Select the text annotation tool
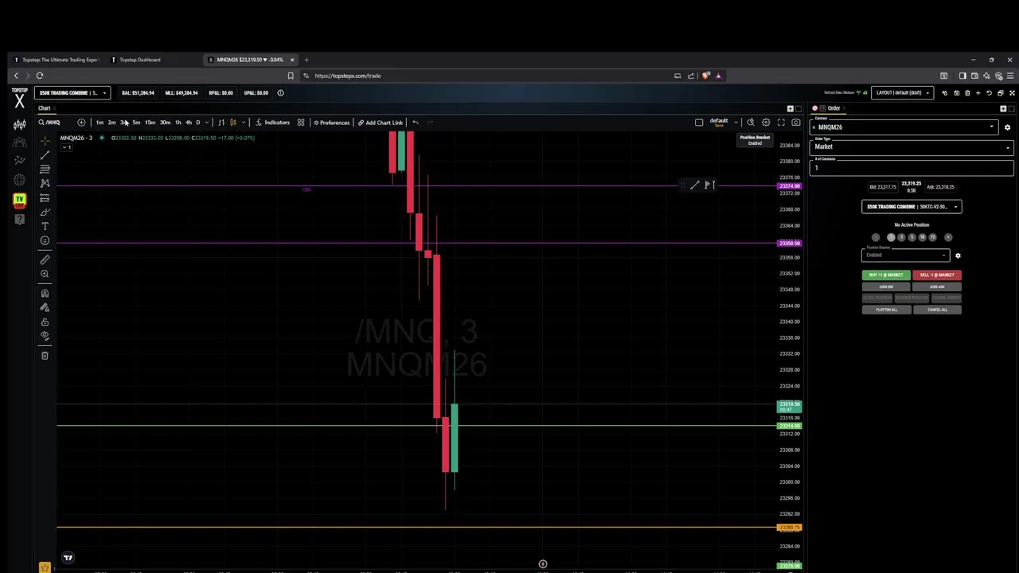 (45, 227)
